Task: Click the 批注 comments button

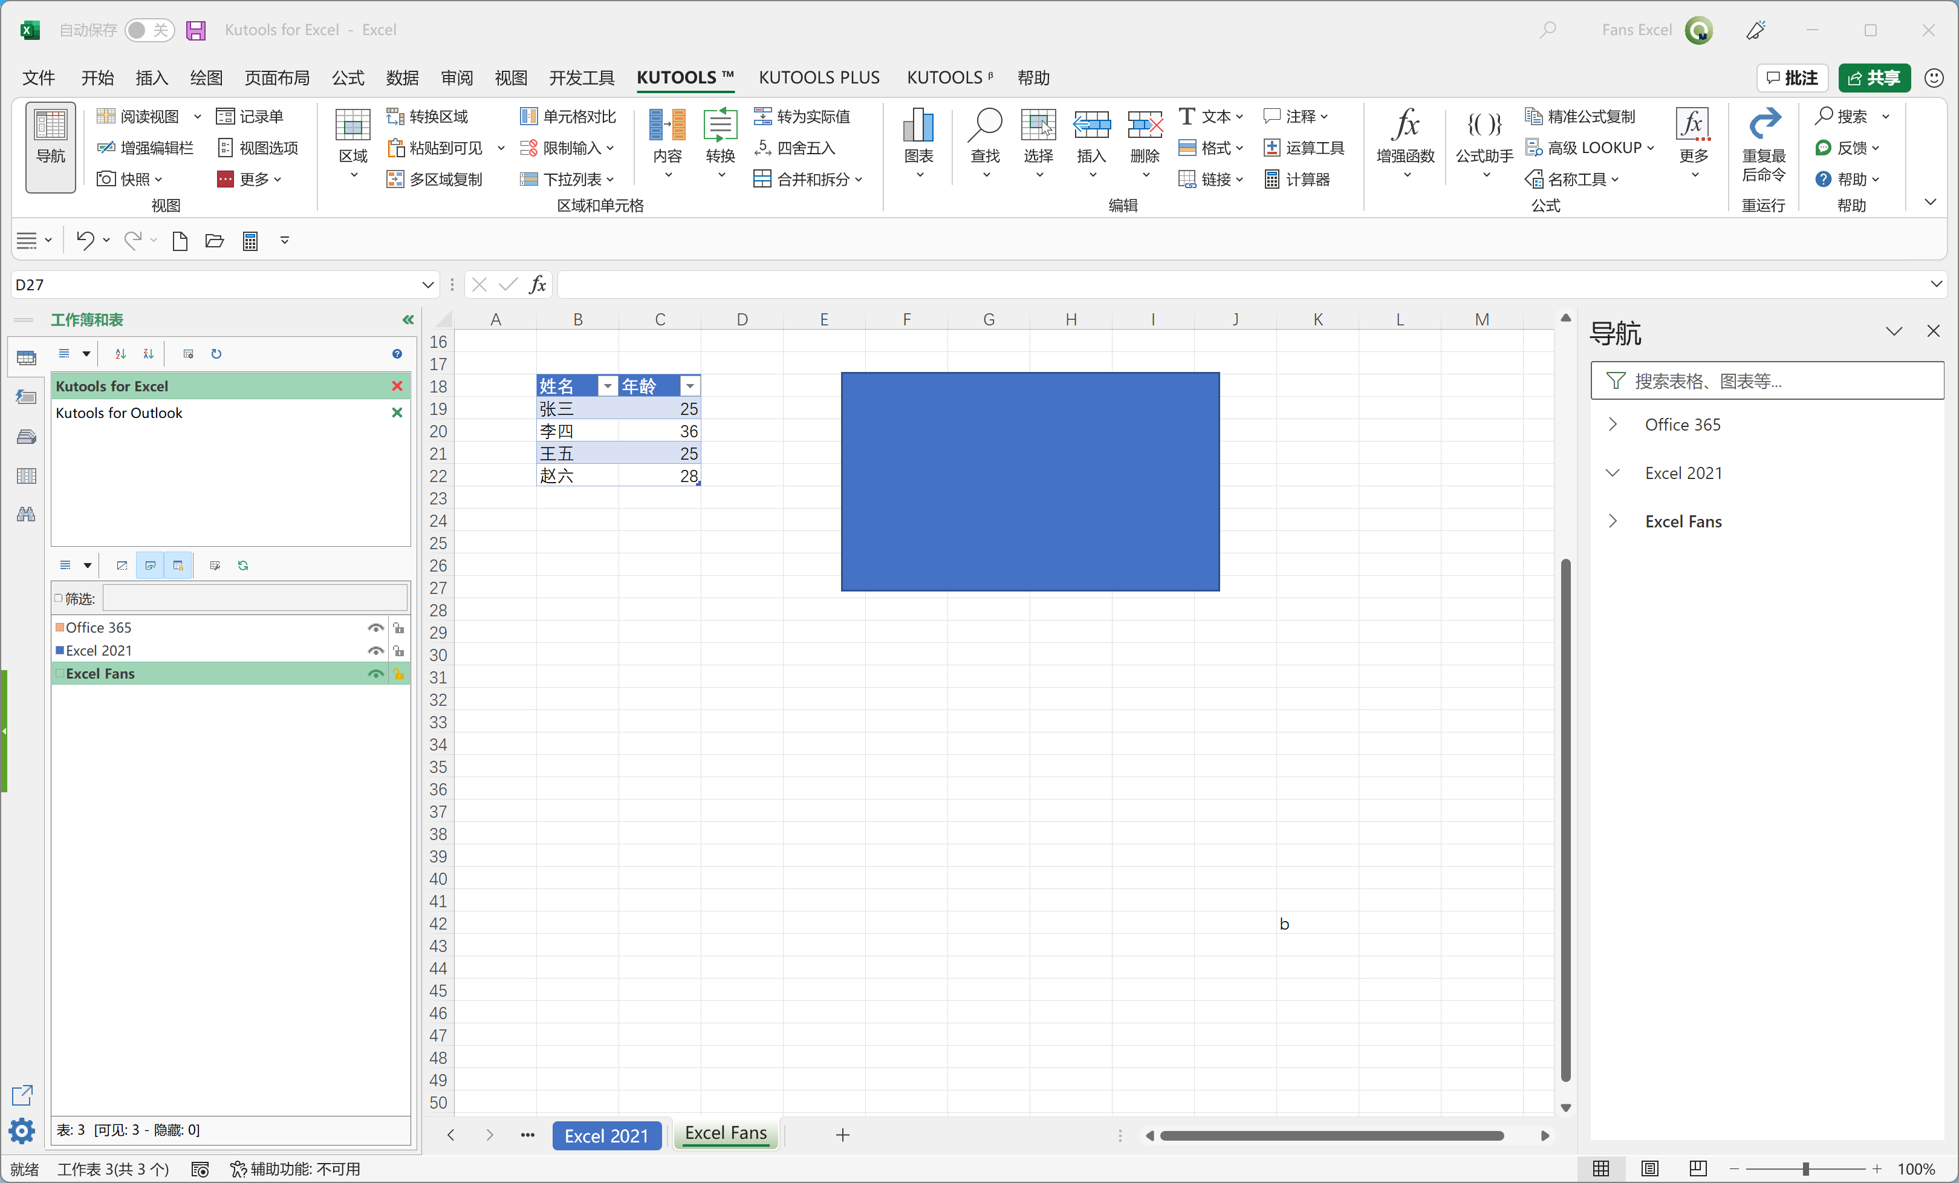Action: coord(1792,78)
